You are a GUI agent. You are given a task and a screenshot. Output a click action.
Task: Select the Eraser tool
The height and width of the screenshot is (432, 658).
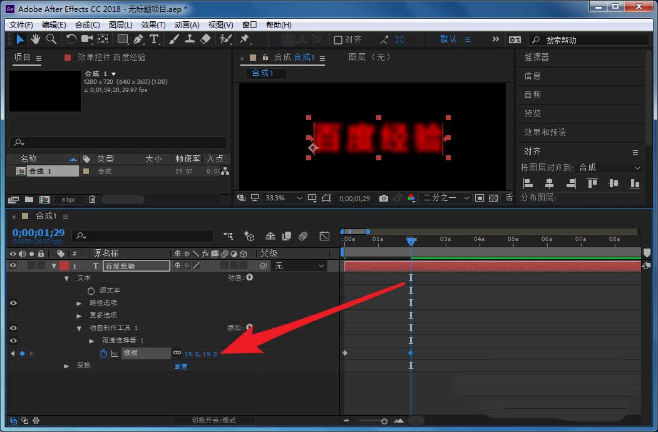206,39
